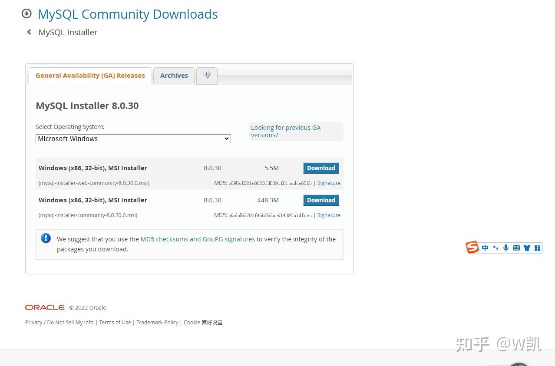
Task: Open the Privacy / Do Not Sell My Info link
Action: tap(59, 323)
